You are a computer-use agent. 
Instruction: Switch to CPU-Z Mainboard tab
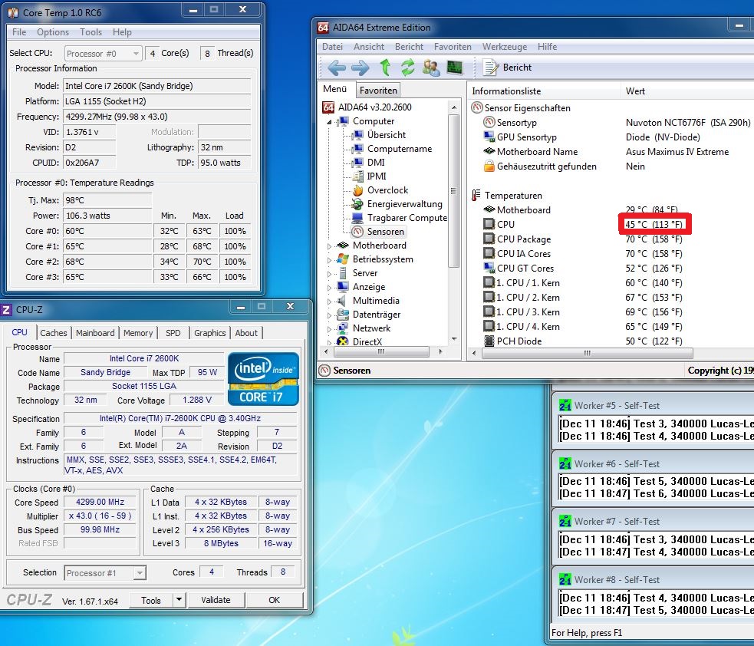click(x=95, y=333)
